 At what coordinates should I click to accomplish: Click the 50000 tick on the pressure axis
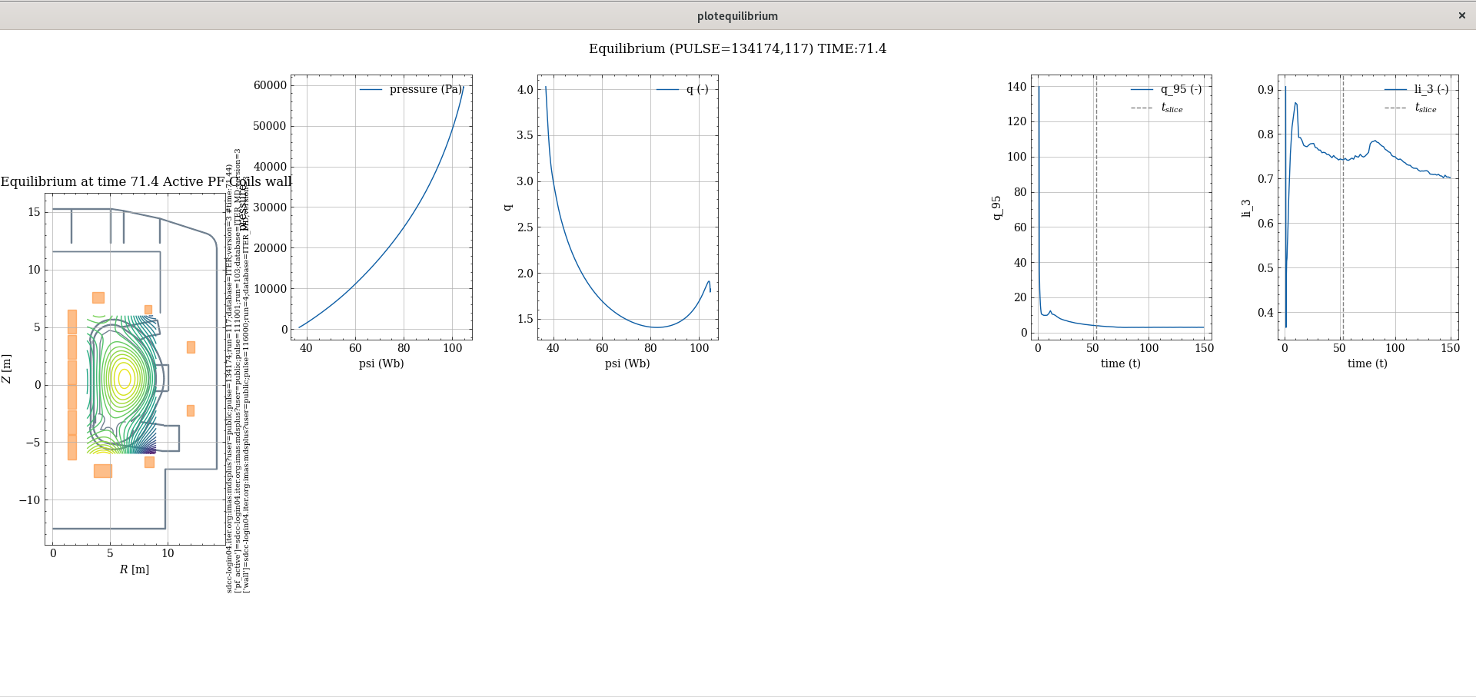270,126
